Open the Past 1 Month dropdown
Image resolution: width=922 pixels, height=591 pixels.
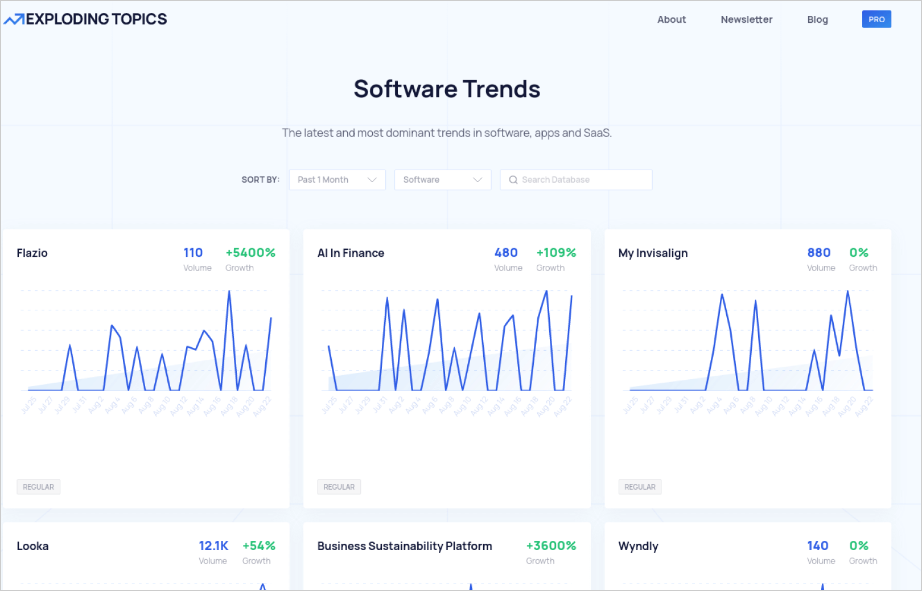[337, 180]
